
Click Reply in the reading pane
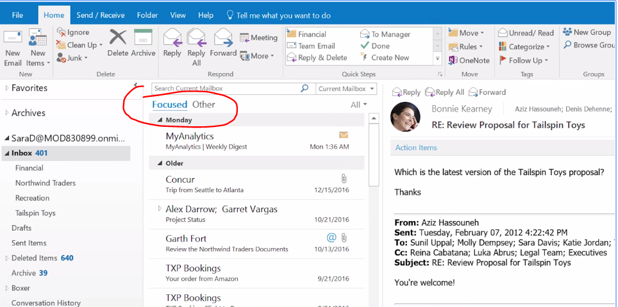point(406,92)
